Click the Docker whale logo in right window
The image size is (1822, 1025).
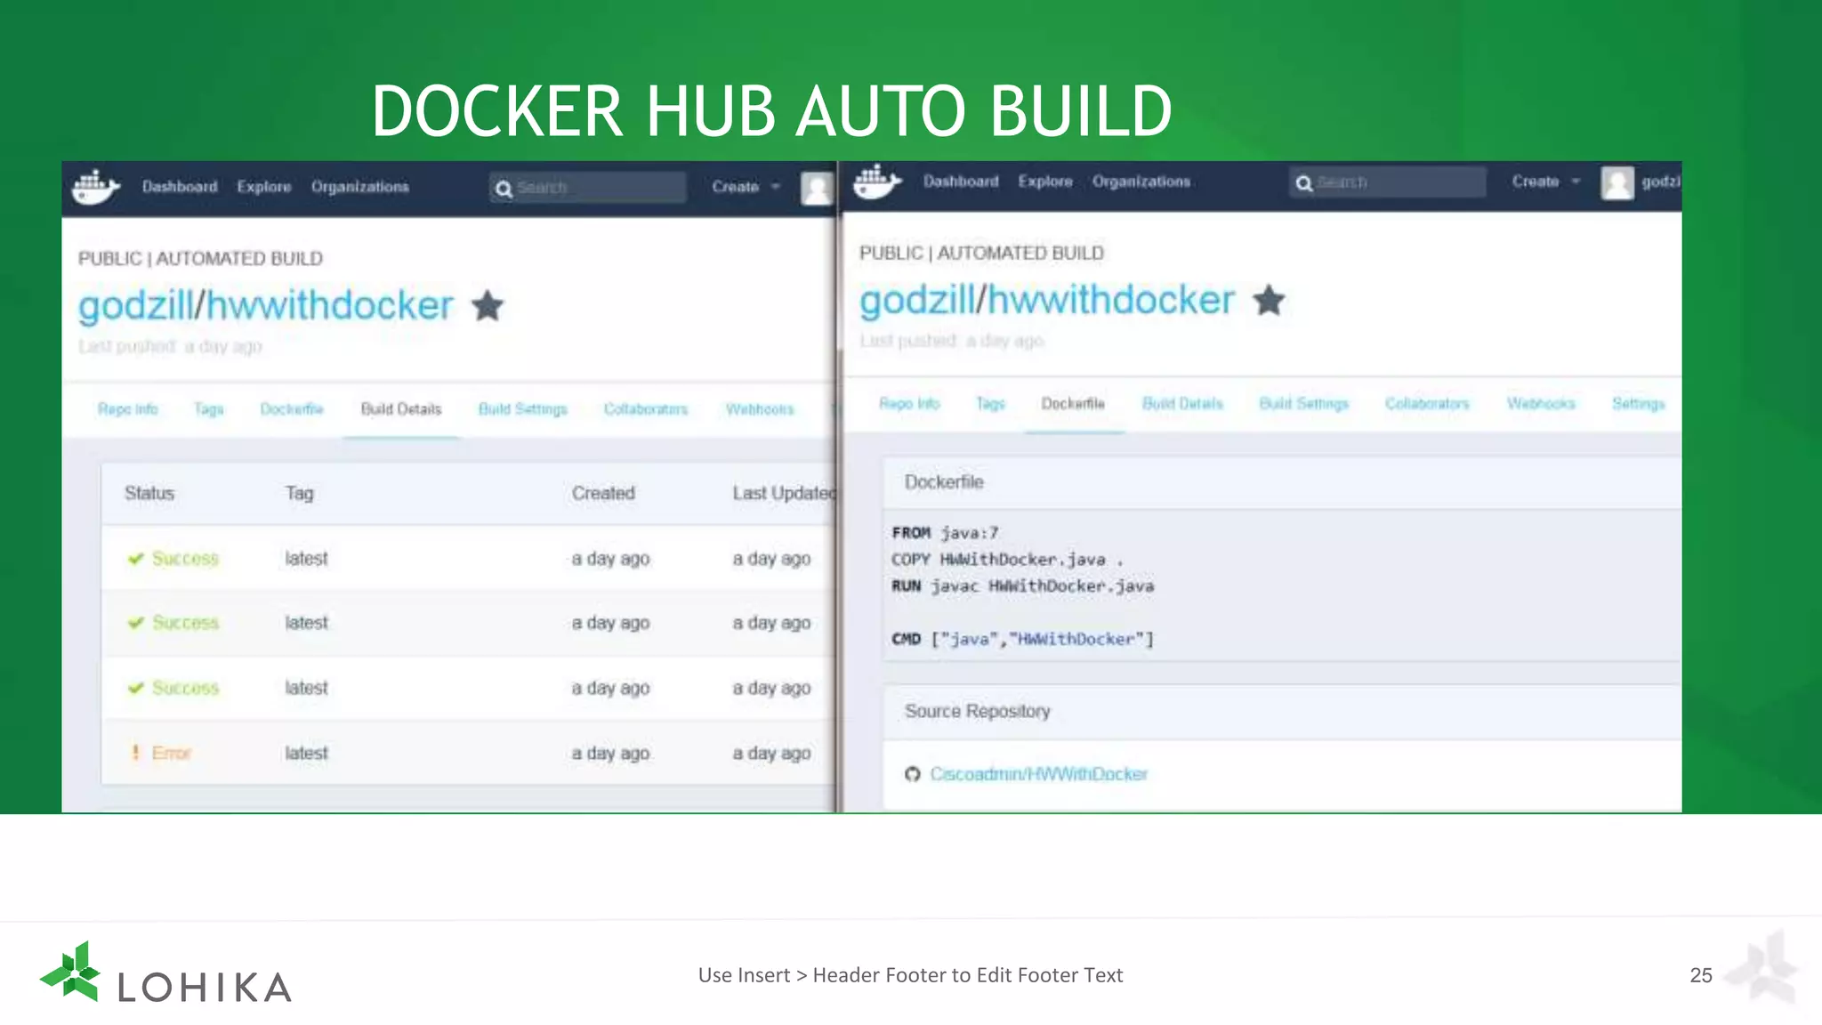(877, 182)
